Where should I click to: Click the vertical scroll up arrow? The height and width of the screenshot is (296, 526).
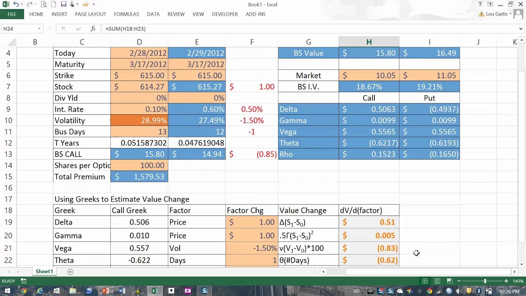pyautogui.click(x=521, y=40)
